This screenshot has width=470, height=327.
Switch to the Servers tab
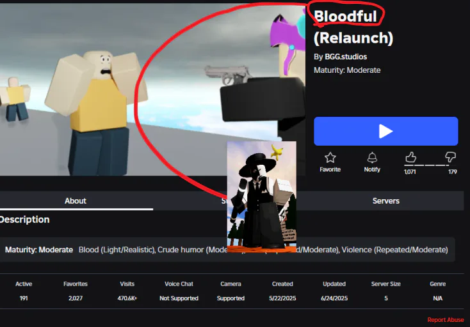pos(385,201)
